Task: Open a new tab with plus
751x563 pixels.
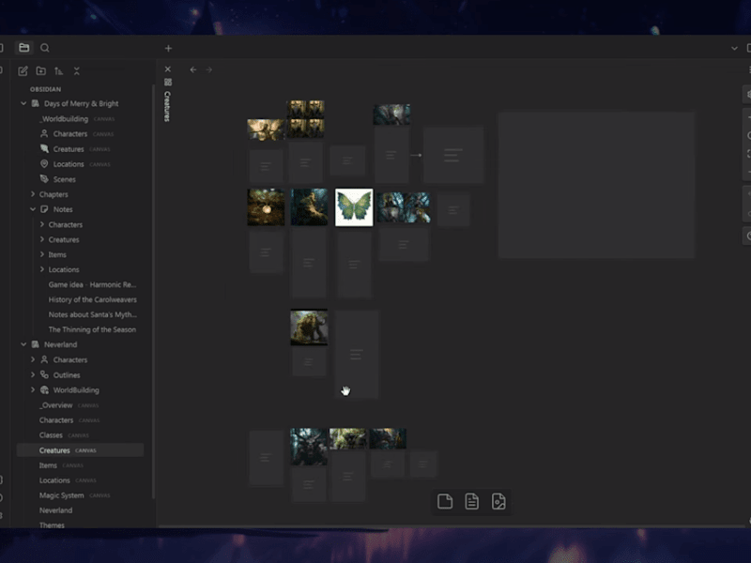Action: (168, 49)
